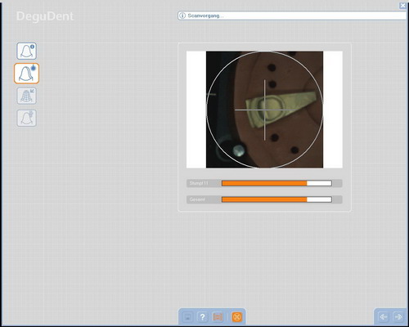Select the orange-highlighted die scan step icon
This screenshot has width=409, height=327.
click(26, 74)
